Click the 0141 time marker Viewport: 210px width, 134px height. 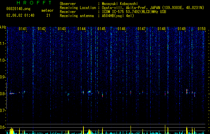tap(23, 29)
